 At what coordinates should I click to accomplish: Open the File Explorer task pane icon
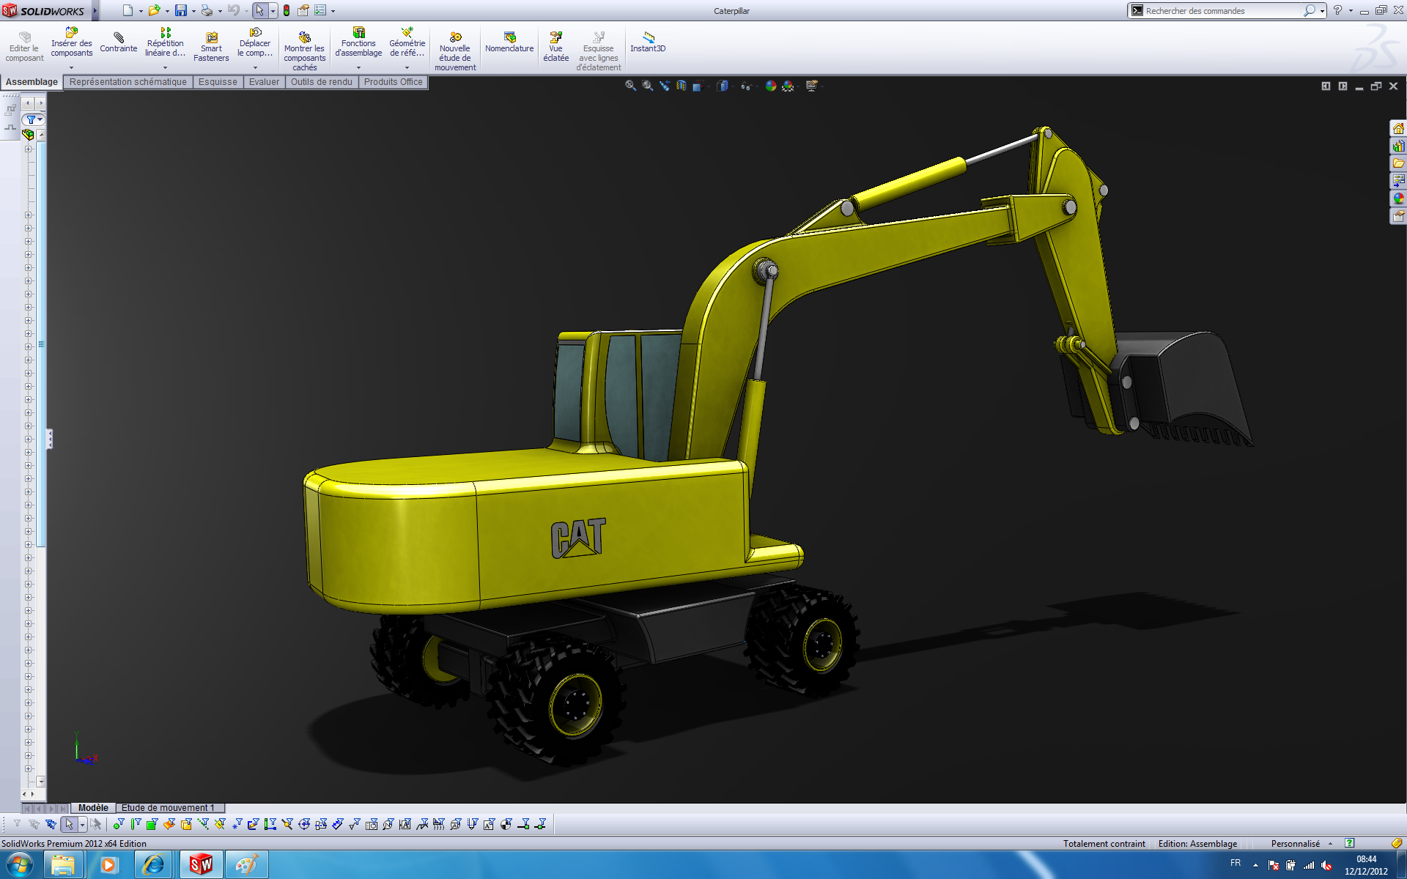[1398, 163]
